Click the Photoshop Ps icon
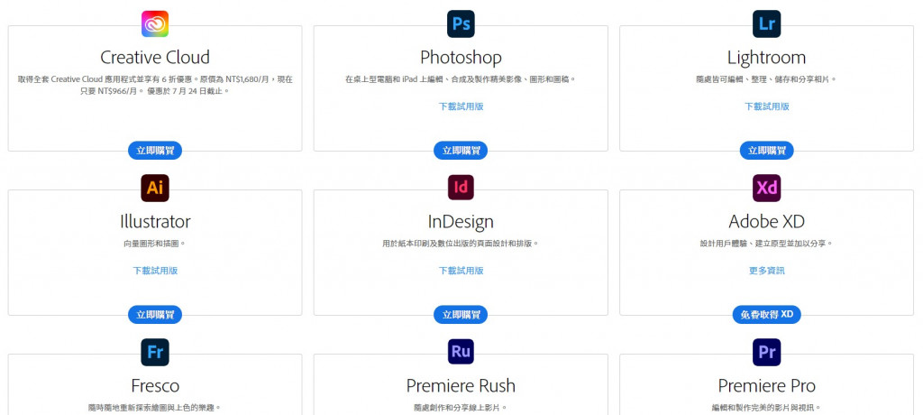This screenshot has height=415, width=923. pyautogui.click(x=461, y=24)
